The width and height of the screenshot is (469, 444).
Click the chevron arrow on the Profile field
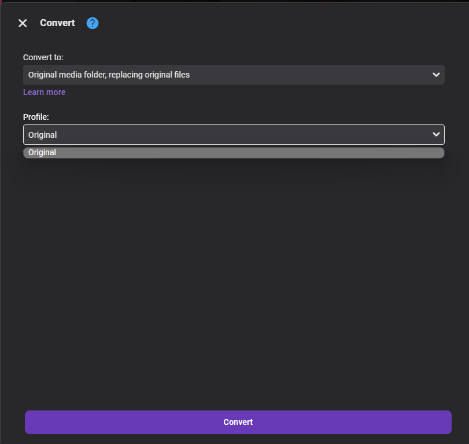pos(436,134)
